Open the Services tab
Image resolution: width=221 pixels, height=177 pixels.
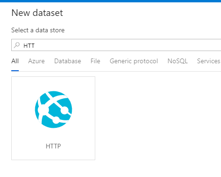(209, 61)
